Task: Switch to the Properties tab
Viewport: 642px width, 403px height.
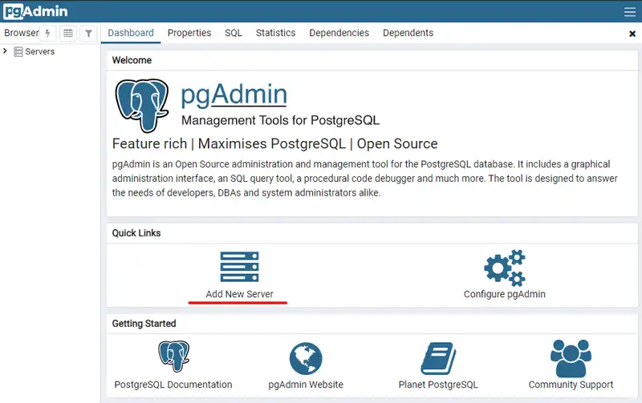Action: (189, 33)
